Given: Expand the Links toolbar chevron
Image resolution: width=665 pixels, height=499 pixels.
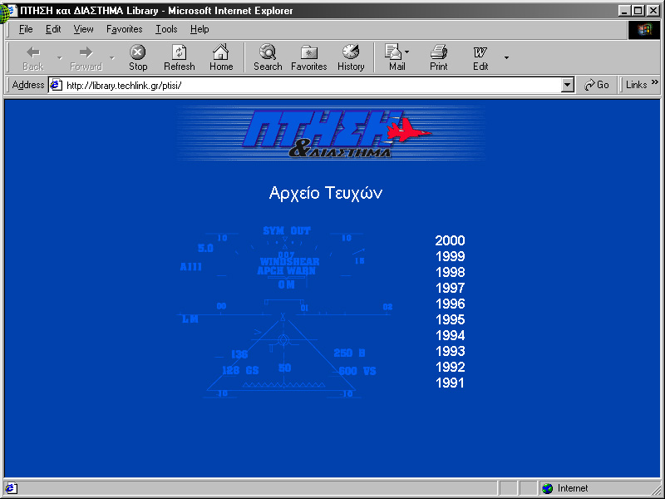Looking at the screenshot, I should click(655, 82).
